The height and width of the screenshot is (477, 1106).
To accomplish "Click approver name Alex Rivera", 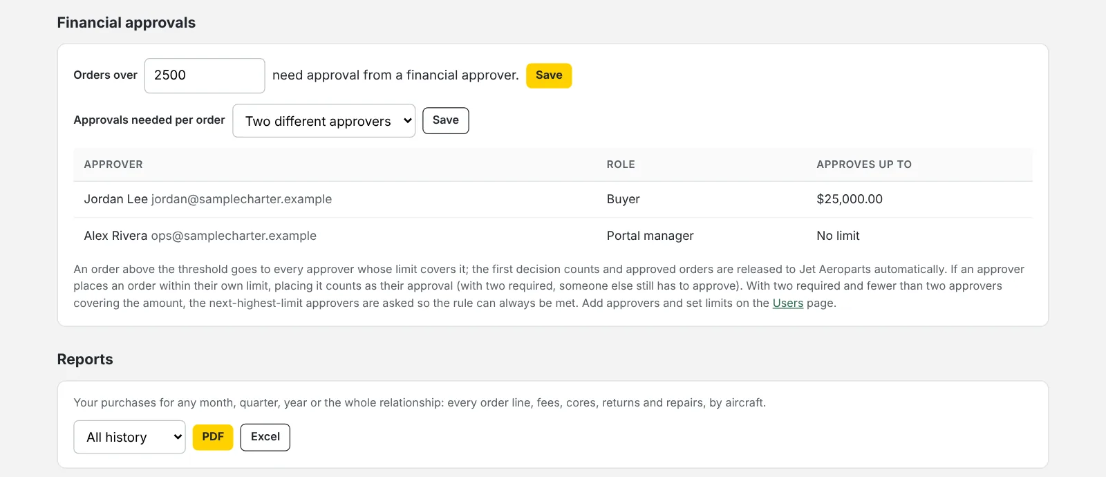I will pos(115,236).
